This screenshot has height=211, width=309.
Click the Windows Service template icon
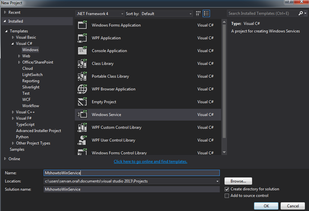82,114
